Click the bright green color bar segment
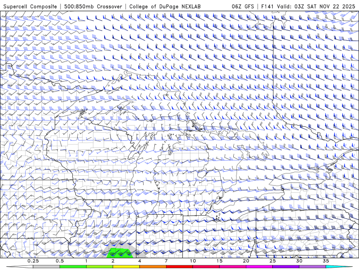 73,267
